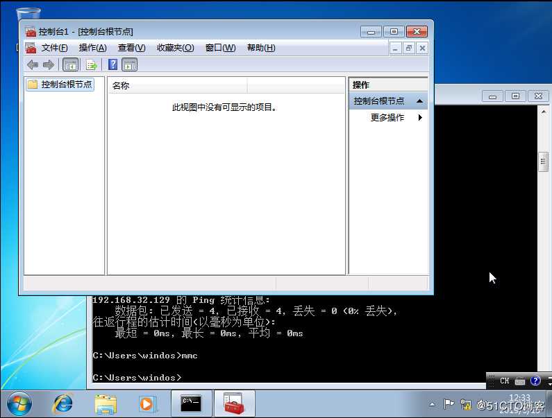Toggle the Show/Hide Action Pane toolbar icon
Image resolution: width=552 pixels, height=418 pixels.
[130, 65]
